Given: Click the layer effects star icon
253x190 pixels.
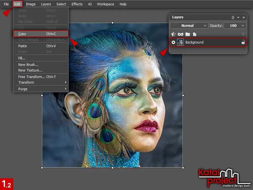Looking at the screenshot, I should coord(174,34).
